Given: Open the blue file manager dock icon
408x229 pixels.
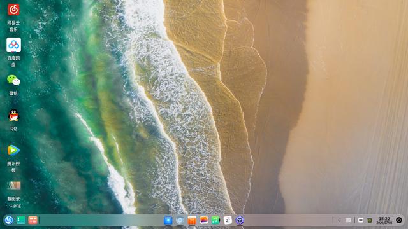Looking at the screenshot, I should pos(168,221).
